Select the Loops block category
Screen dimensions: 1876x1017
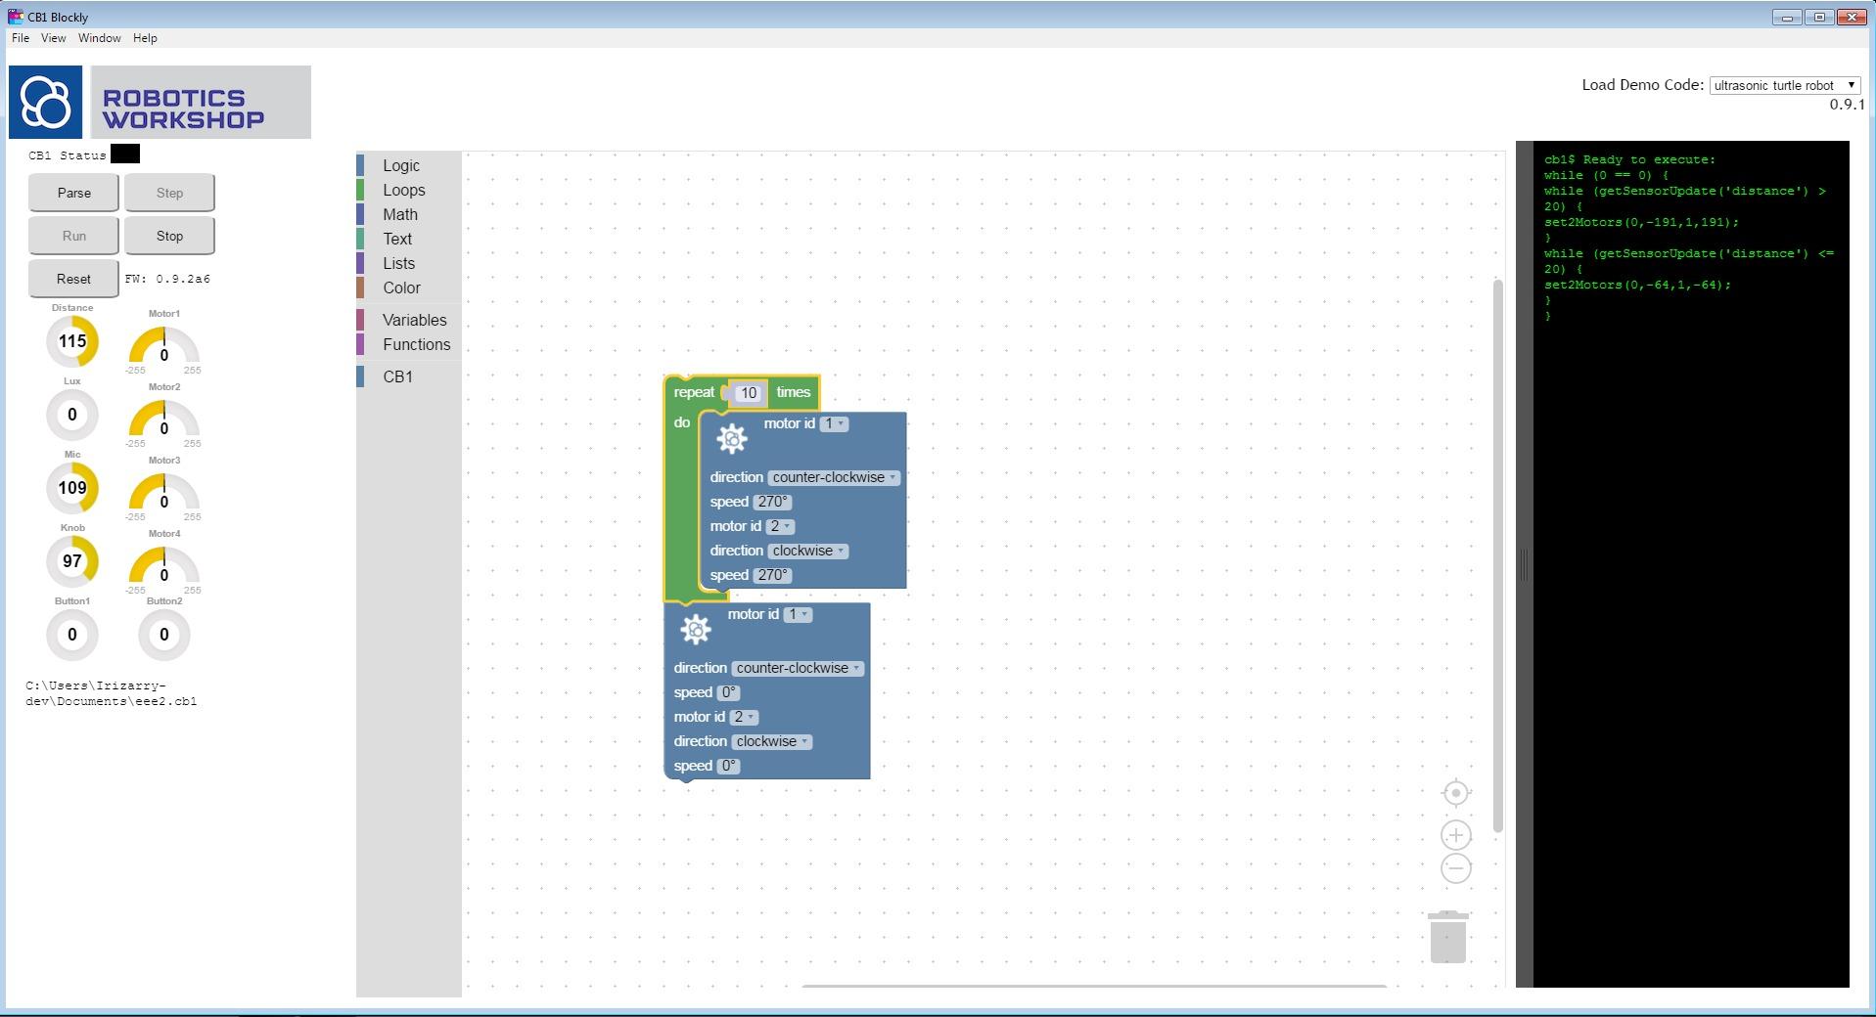pyautogui.click(x=403, y=191)
